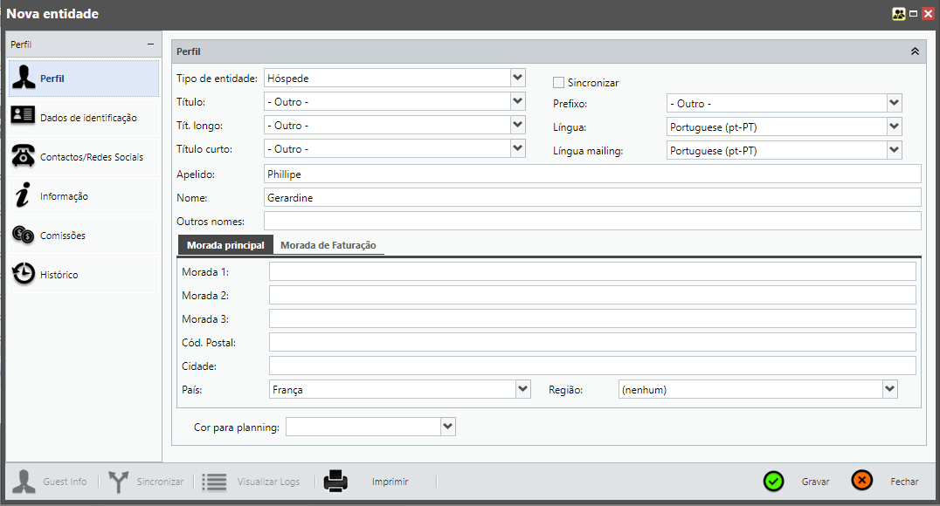
Task: Switch to the Morada de Faturação tab
Action: point(328,245)
